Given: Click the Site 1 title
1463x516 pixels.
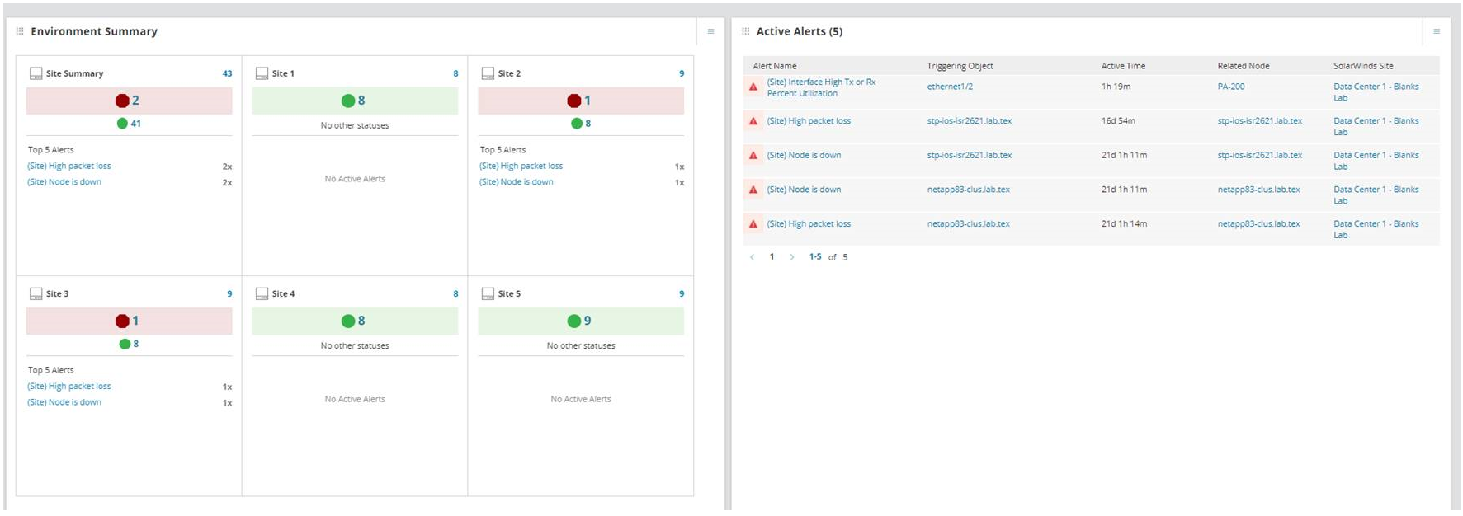Looking at the screenshot, I should point(283,73).
